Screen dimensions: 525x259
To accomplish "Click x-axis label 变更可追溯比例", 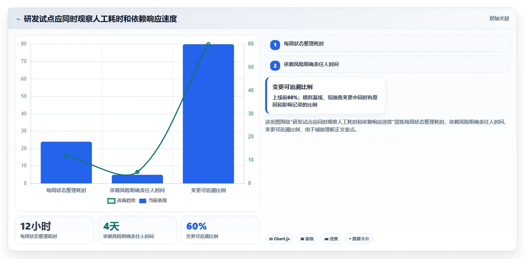I will 208,190.
